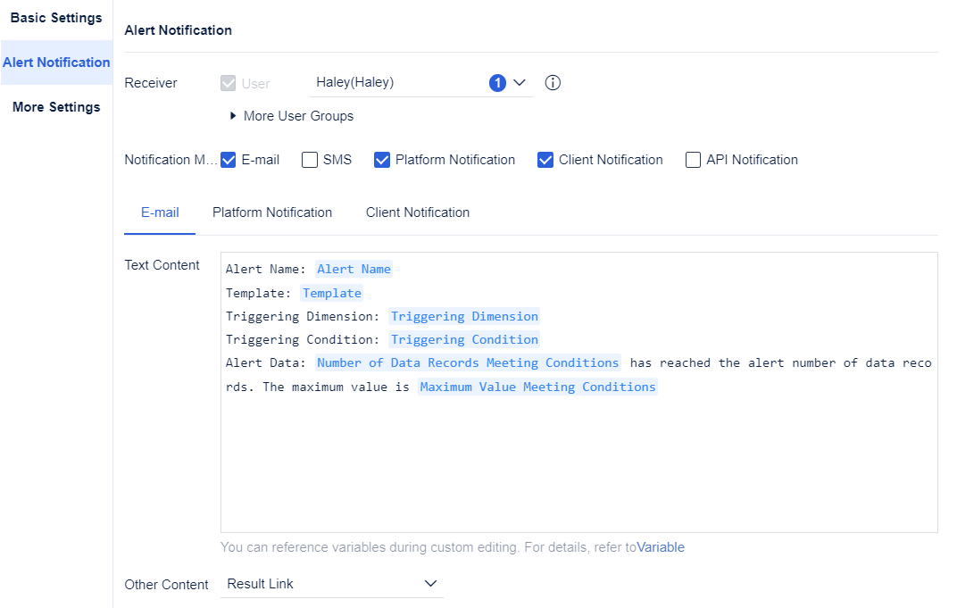Open the Basic Settings section
957x608 pixels.
pyautogui.click(x=56, y=18)
